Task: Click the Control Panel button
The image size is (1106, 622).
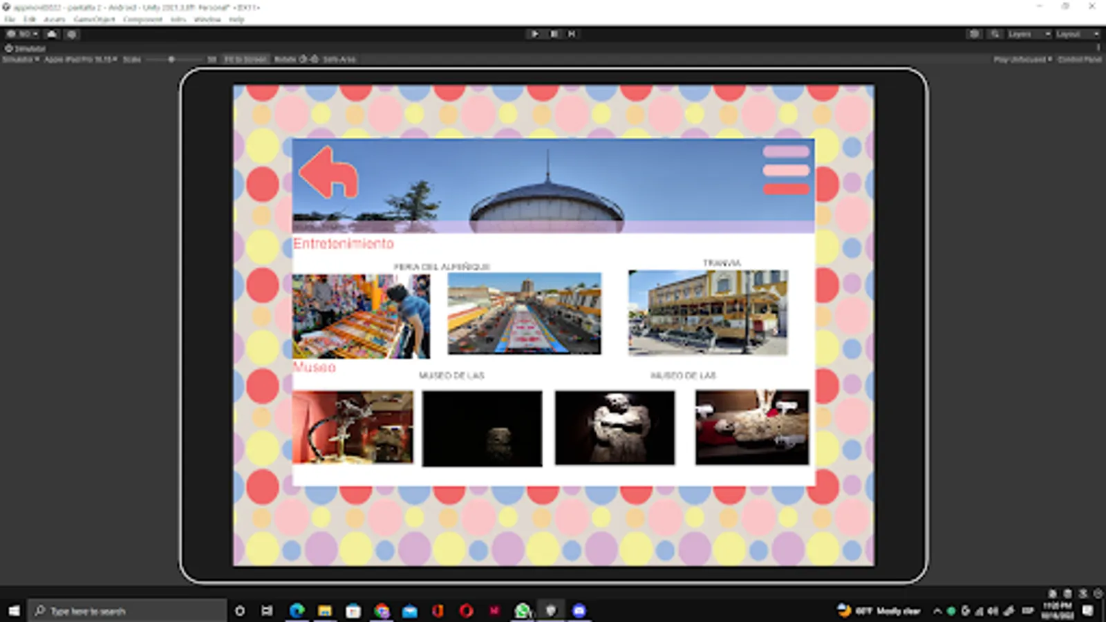Action: point(1079,59)
